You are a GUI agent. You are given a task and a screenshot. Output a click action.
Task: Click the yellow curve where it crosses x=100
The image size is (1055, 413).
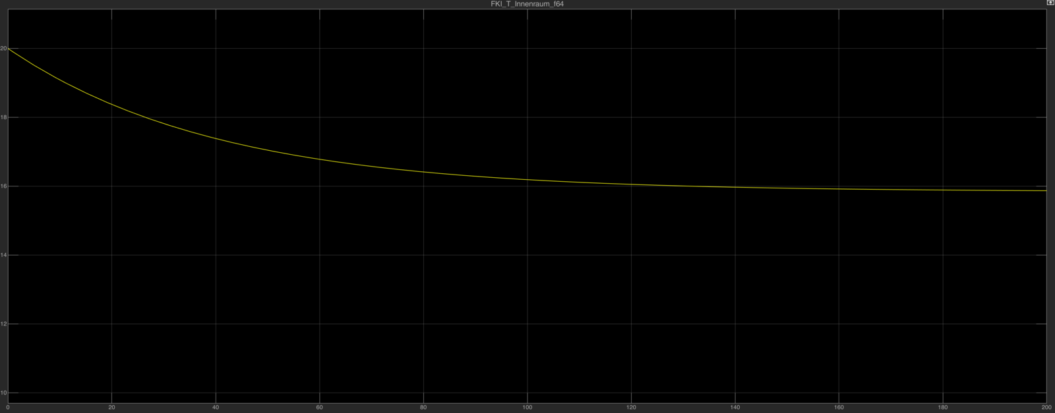pyautogui.click(x=527, y=180)
